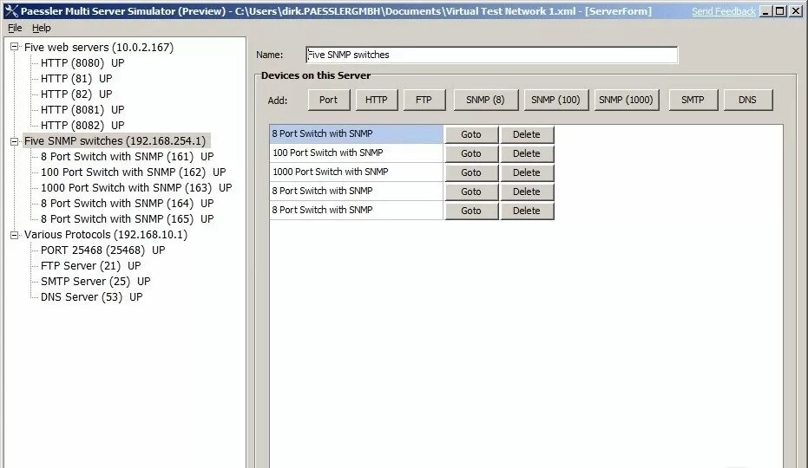The width and height of the screenshot is (808, 468).
Task: Select 8 Port Switch with SNMP (164) in tree
Action: coord(128,204)
